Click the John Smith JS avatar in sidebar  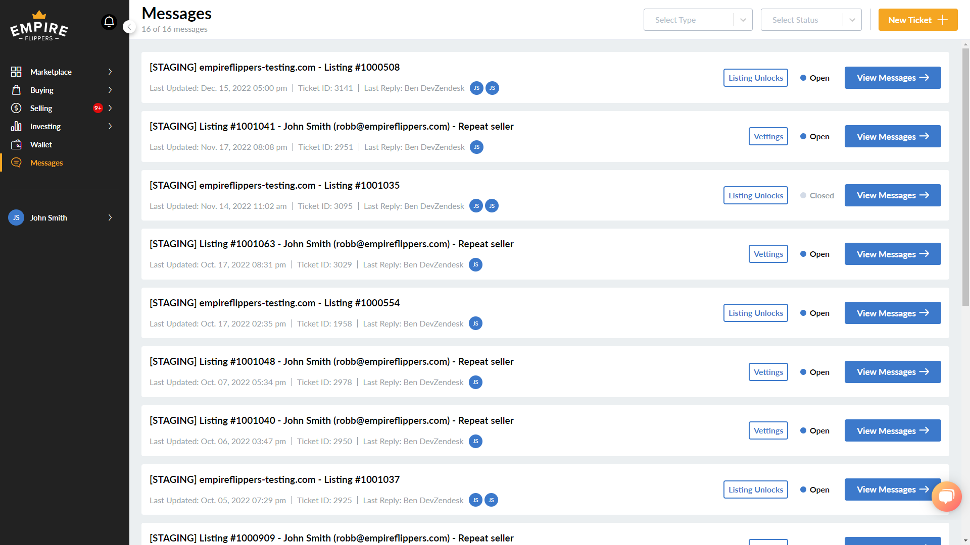point(16,217)
